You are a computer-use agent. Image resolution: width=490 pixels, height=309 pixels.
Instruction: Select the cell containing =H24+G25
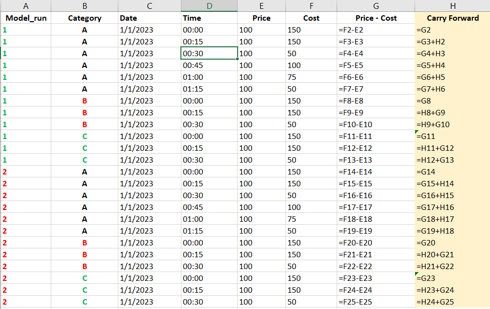tap(453, 302)
